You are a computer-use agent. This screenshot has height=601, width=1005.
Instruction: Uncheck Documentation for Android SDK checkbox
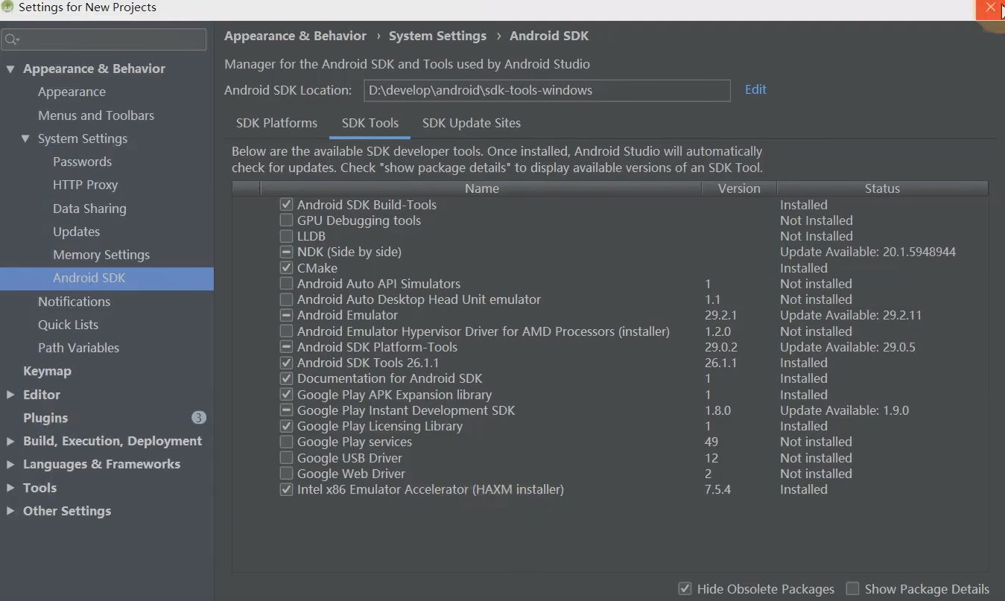coord(286,378)
